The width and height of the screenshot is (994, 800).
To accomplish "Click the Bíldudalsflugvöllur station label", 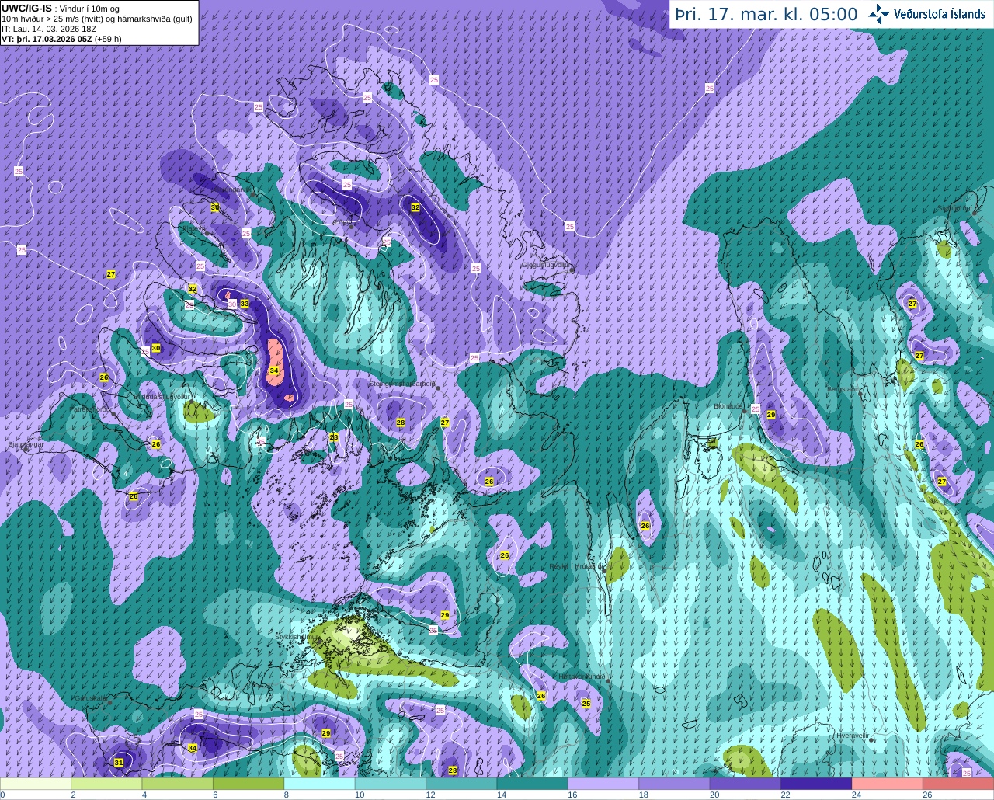I will 162,396.
